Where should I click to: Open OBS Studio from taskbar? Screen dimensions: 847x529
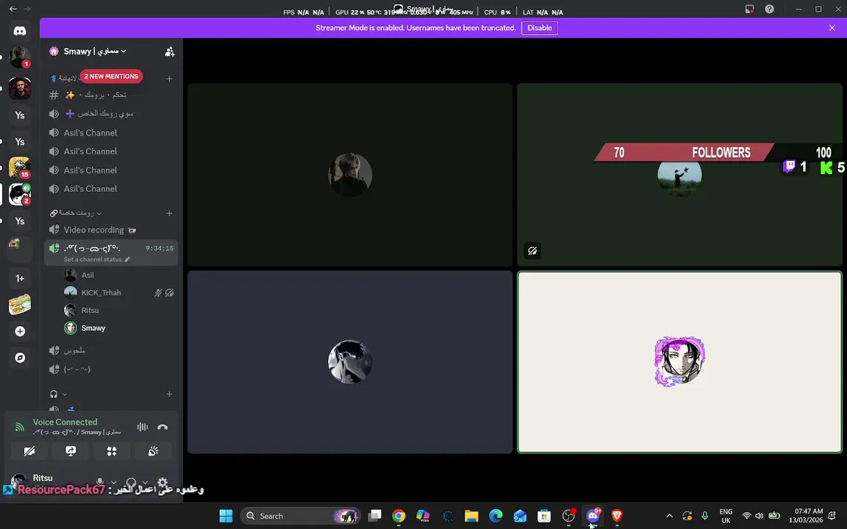[568, 516]
